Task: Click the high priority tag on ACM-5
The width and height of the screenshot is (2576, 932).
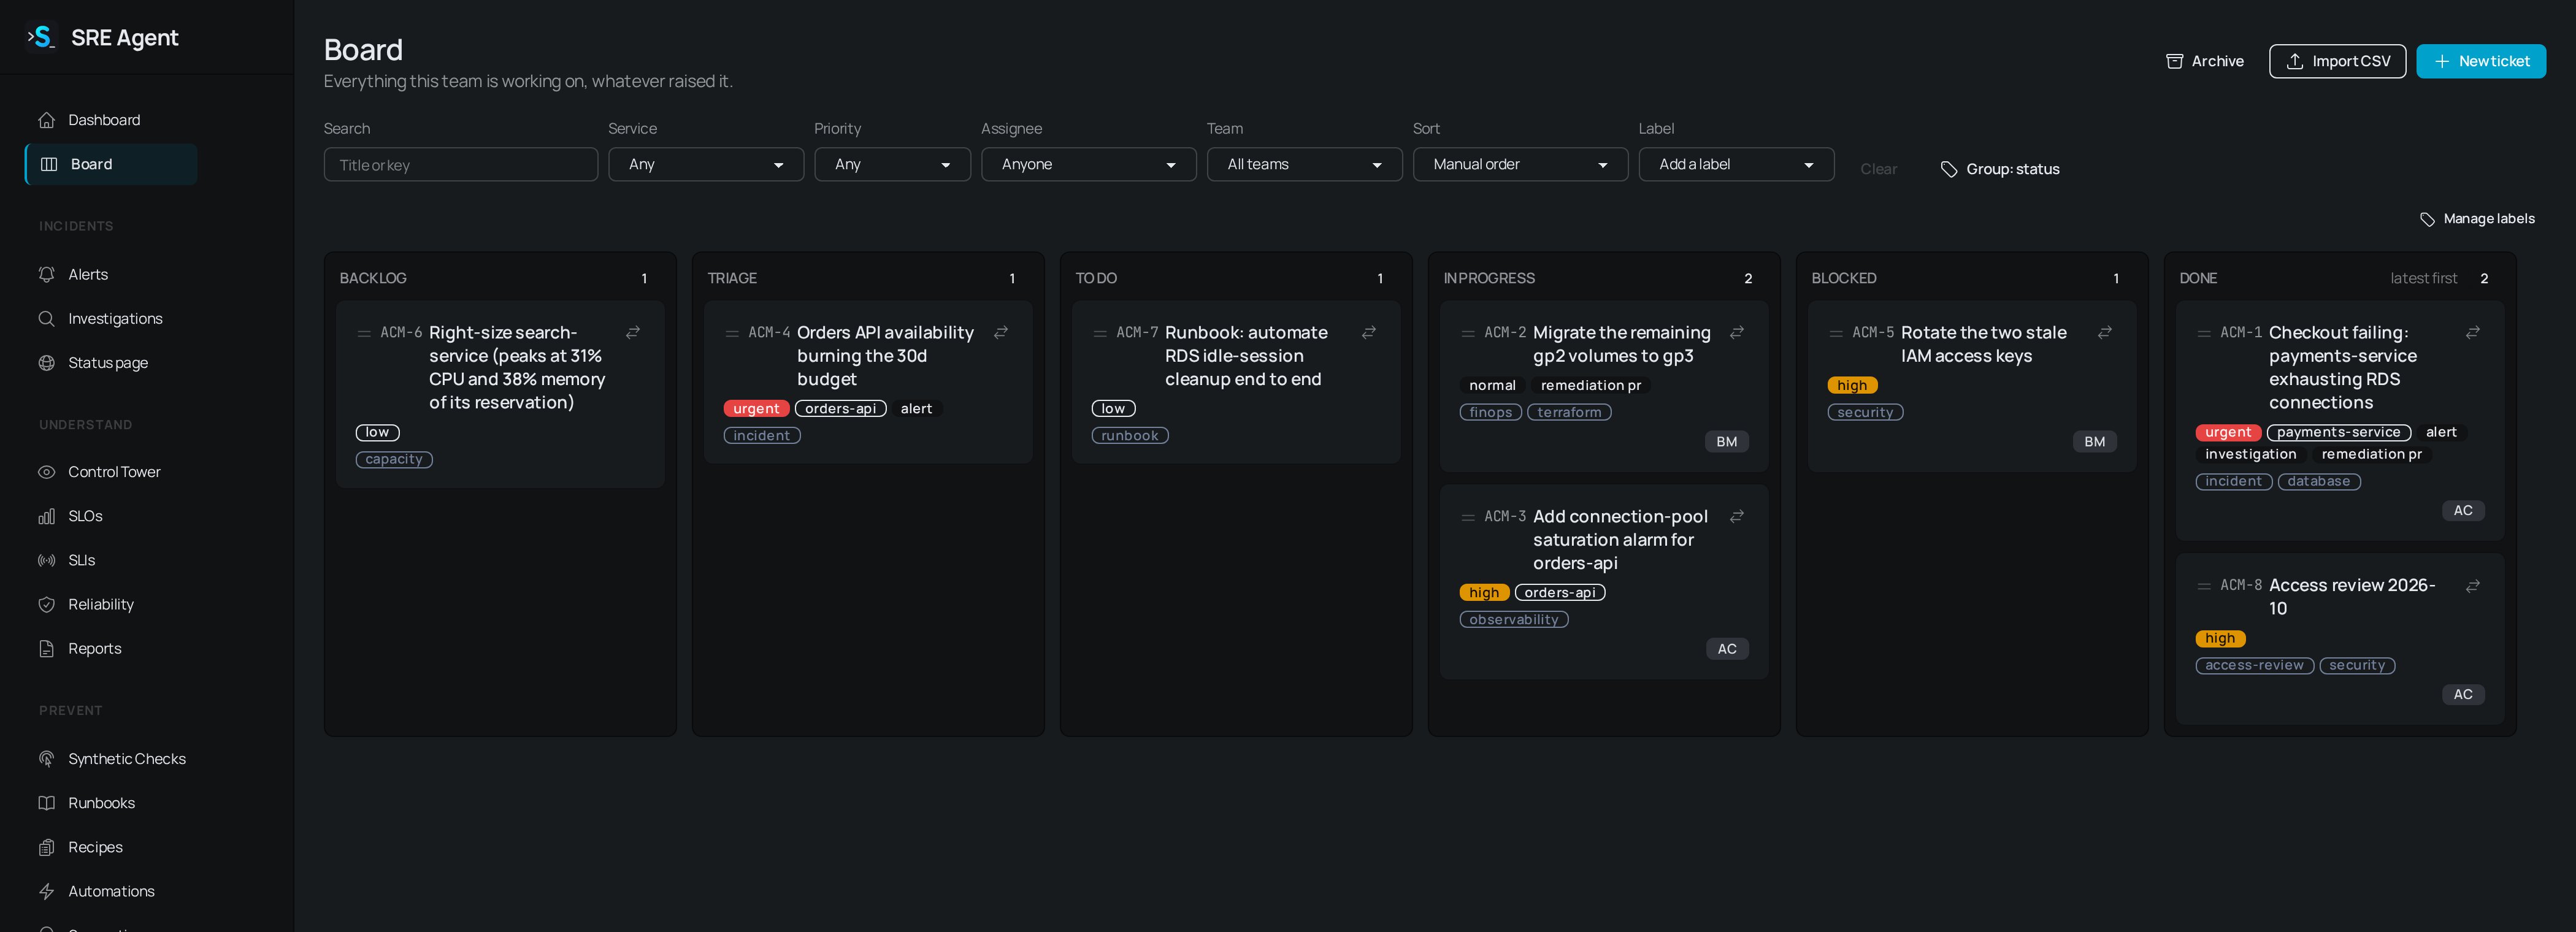Action: pyautogui.click(x=1852, y=385)
